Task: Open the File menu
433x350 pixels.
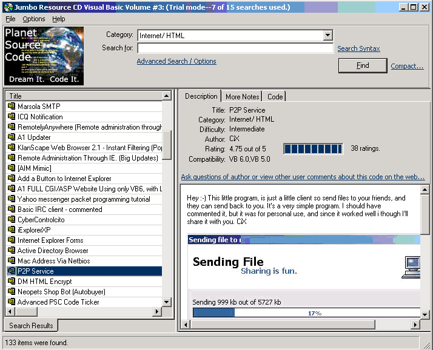Action: [10, 19]
